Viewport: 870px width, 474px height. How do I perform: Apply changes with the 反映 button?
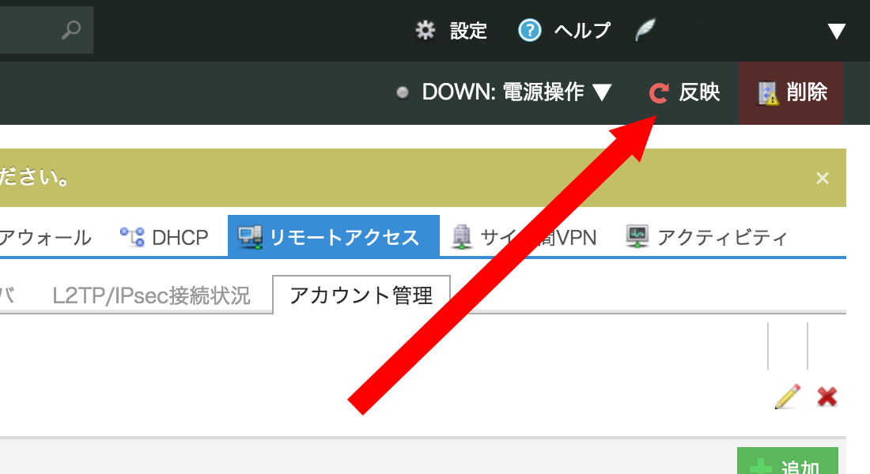pos(685,92)
